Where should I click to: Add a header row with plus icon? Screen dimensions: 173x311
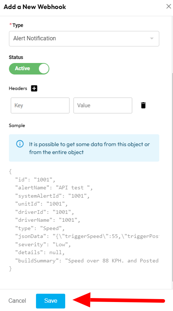point(34,88)
